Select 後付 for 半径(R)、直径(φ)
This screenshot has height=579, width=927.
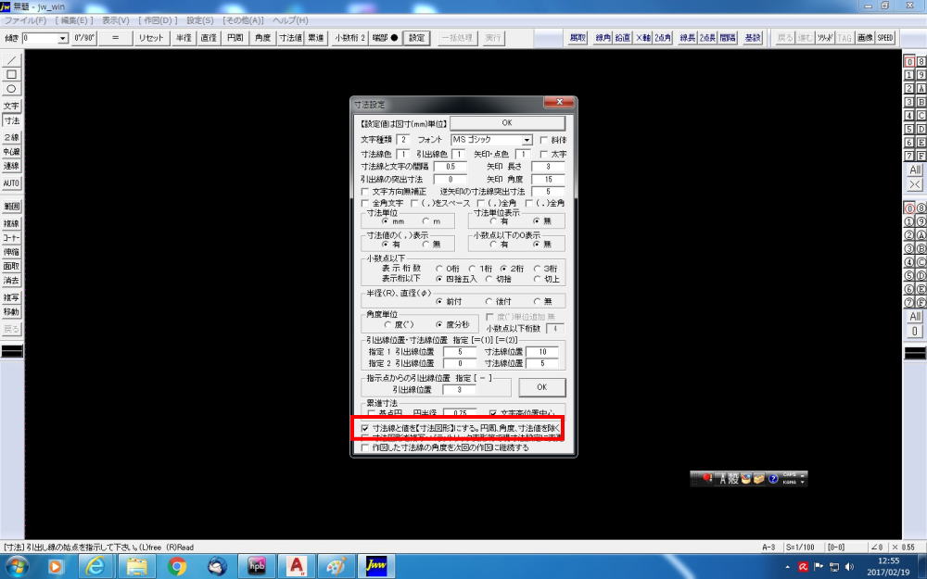pos(489,301)
